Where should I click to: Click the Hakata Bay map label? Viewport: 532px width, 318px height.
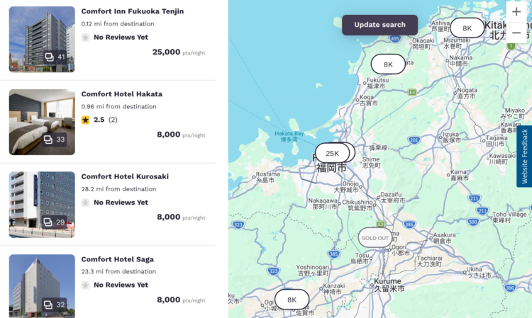coord(289,137)
